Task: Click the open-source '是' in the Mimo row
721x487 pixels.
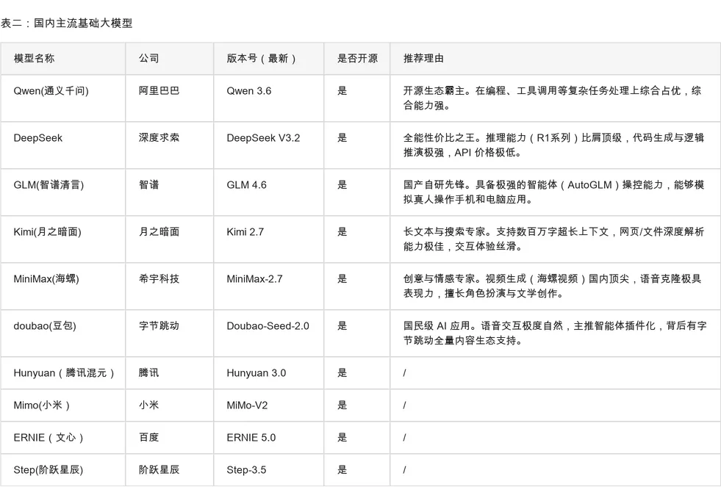Action: (342, 405)
